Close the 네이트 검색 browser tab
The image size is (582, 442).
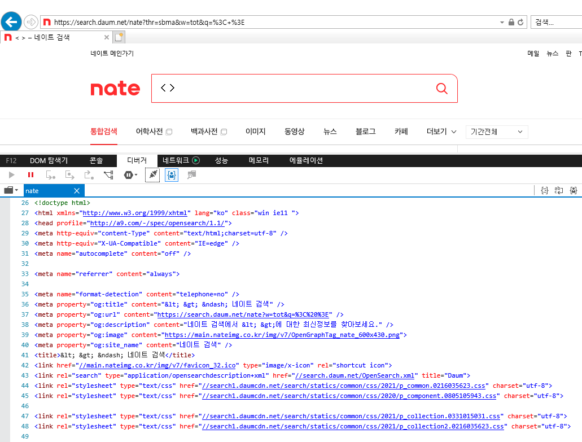tap(107, 37)
